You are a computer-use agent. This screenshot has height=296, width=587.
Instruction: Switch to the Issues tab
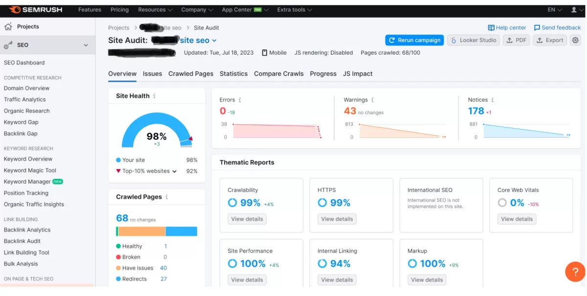tap(152, 74)
